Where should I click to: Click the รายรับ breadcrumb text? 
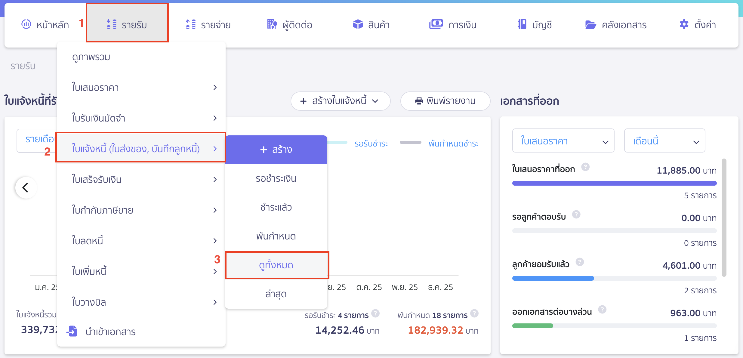[x=23, y=66]
